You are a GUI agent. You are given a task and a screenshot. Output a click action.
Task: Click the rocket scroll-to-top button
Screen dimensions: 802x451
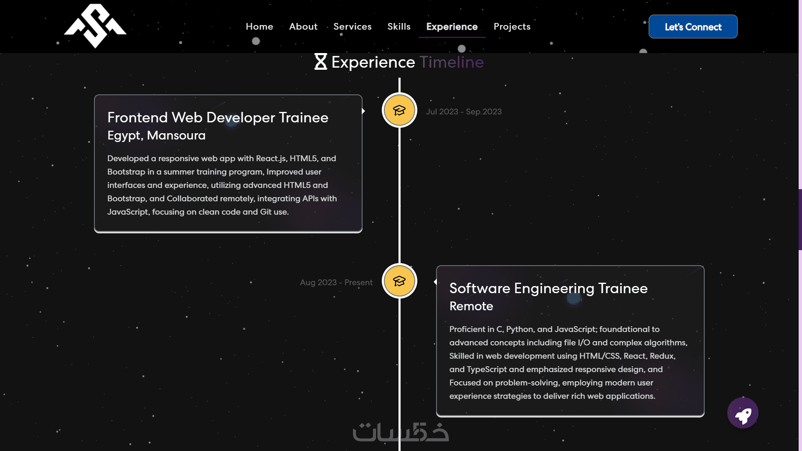[x=743, y=413]
